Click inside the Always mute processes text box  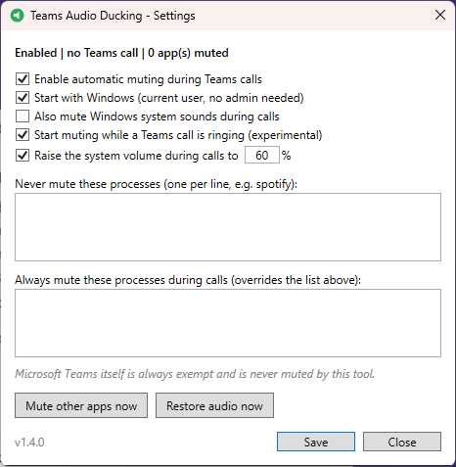228,323
